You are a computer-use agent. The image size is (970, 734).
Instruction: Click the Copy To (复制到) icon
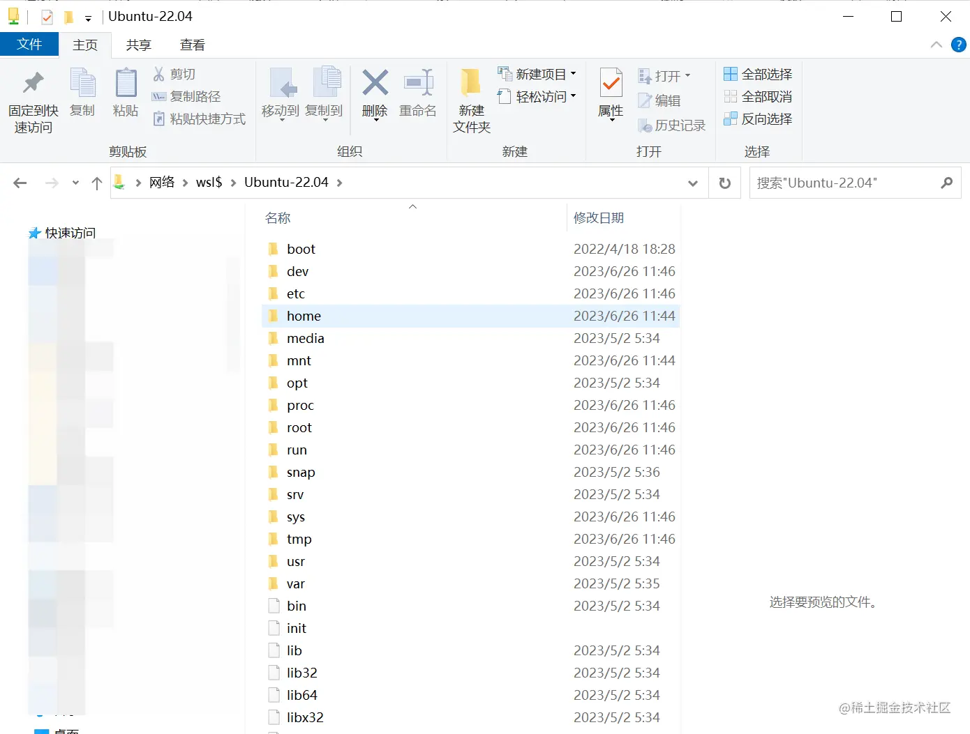(326, 83)
